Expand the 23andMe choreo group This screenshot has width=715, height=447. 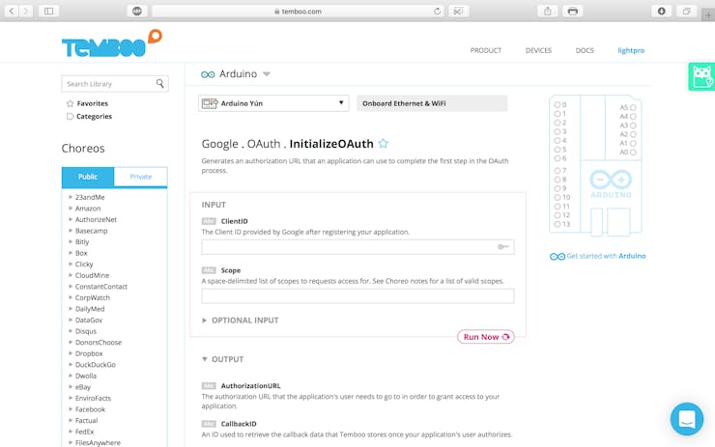click(x=71, y=197)
